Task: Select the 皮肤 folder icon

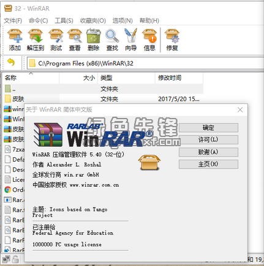Action: 8,99
